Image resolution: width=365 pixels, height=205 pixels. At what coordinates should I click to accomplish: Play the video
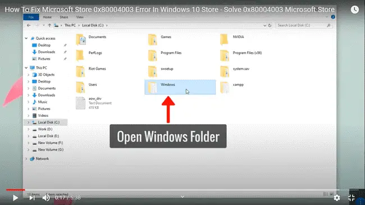point(15,198)
